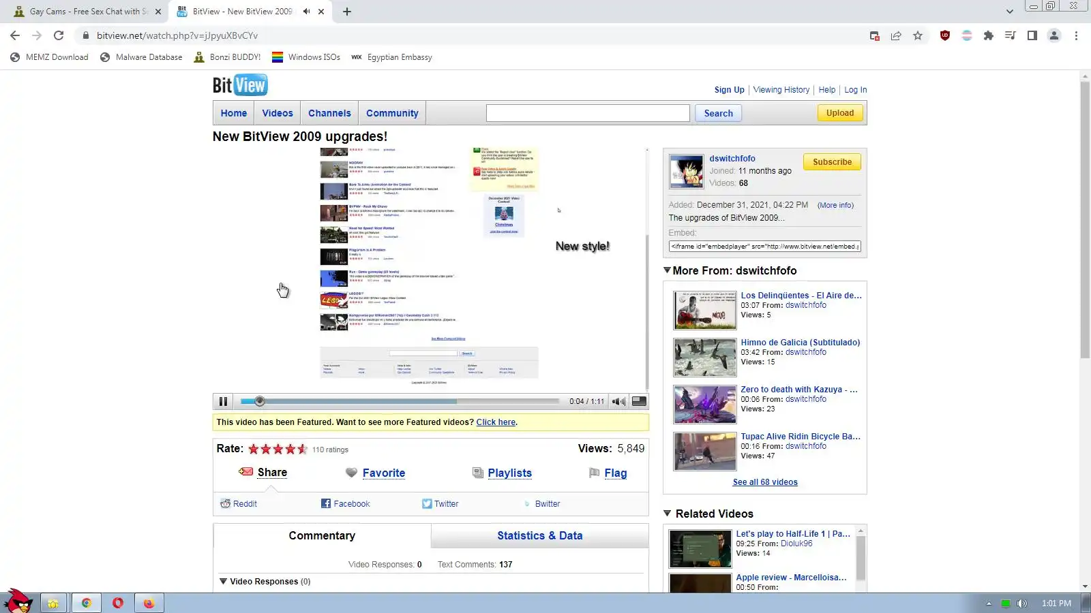Screen dimensions: 1091x613
Task: Rate the video with five stars
Action: click(x=302, y=449)
